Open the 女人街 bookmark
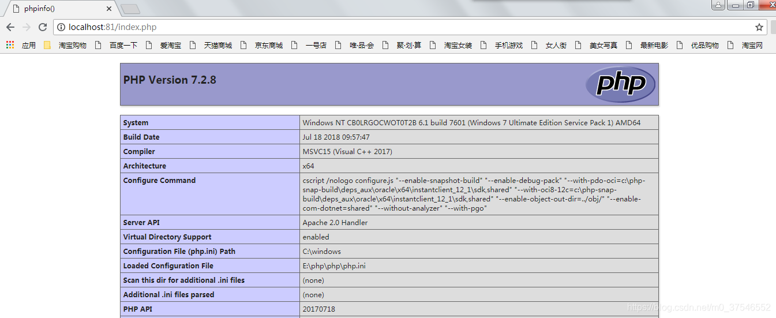The image size is (776, 318). point(549,45)
